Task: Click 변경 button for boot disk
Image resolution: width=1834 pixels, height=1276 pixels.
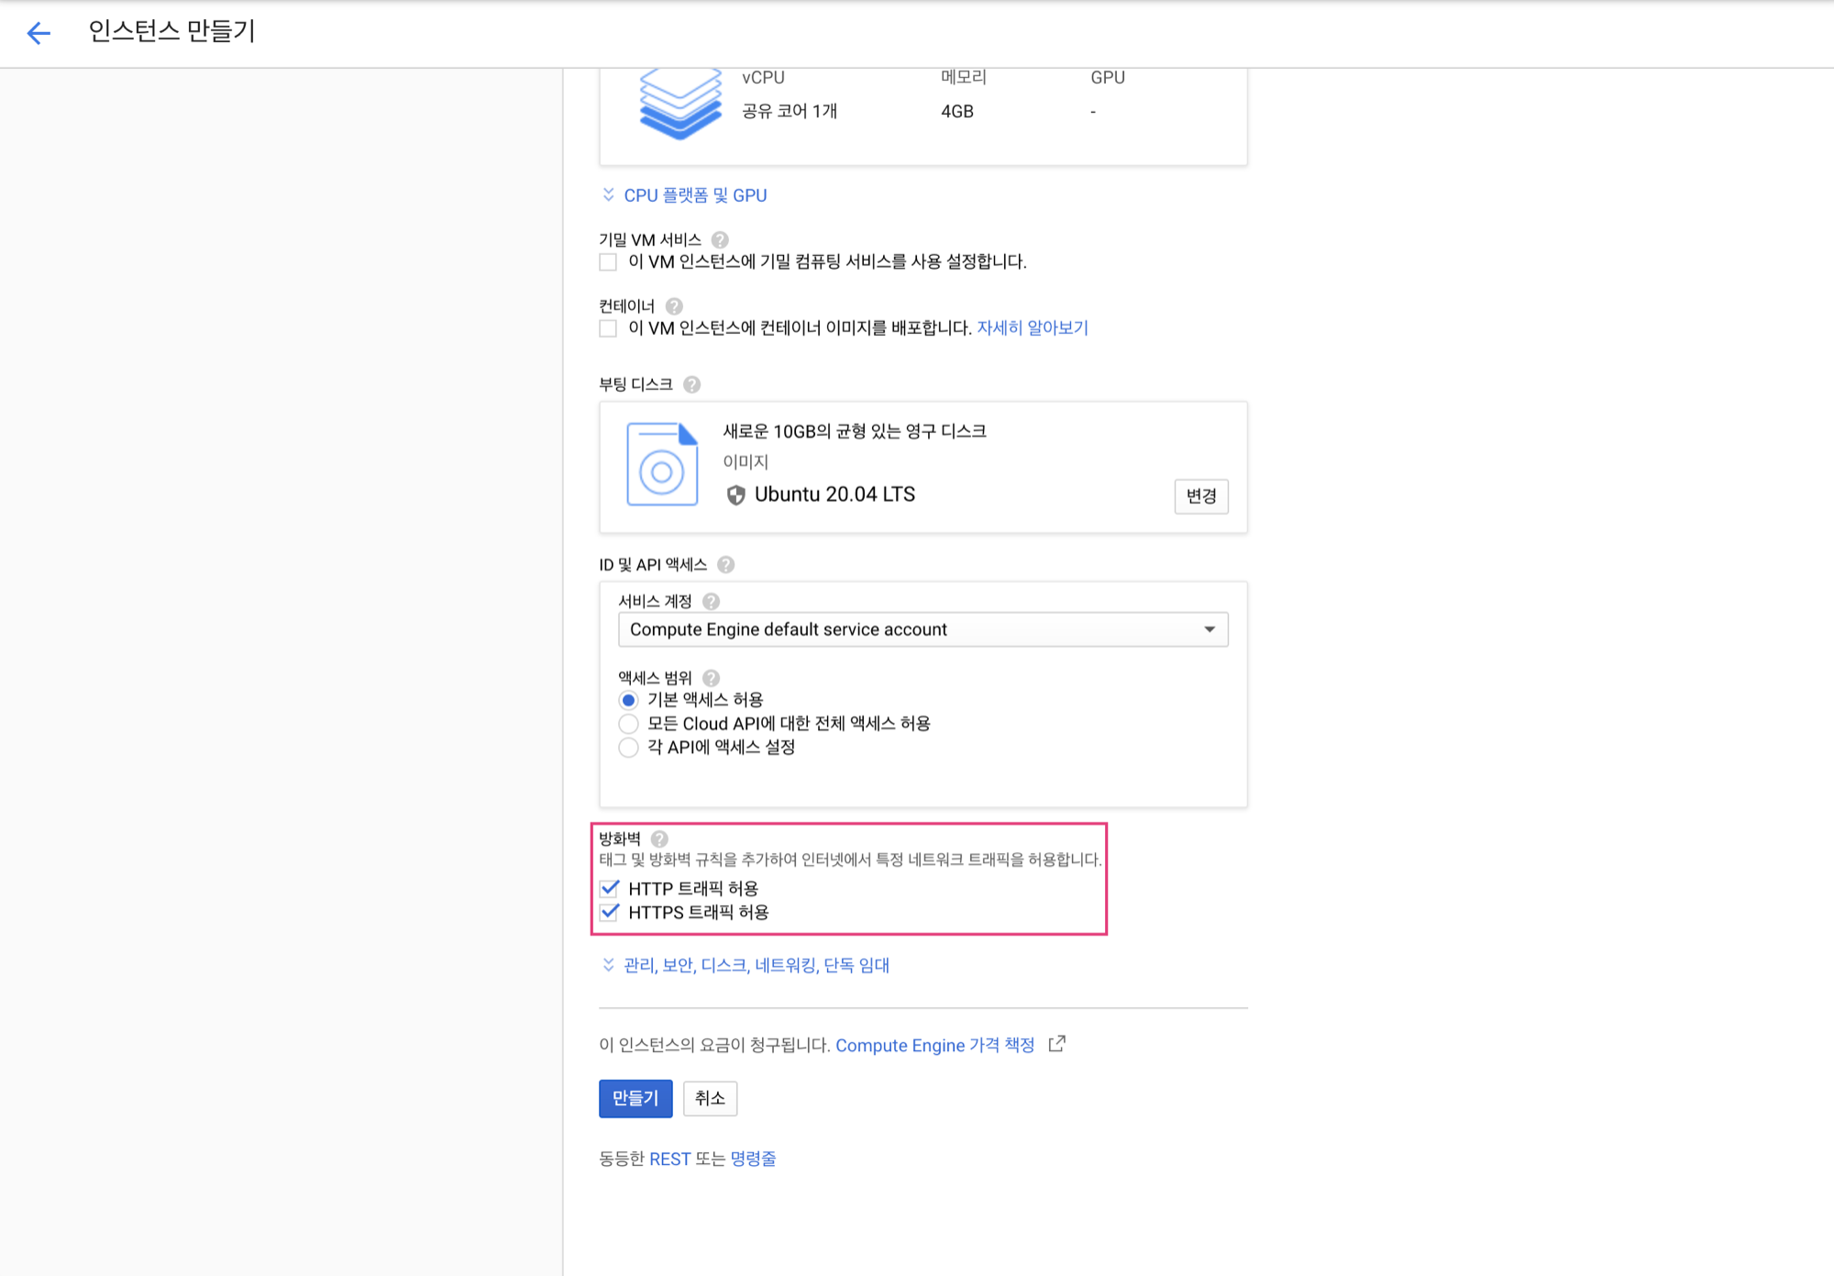Action: pos(1200,496)
